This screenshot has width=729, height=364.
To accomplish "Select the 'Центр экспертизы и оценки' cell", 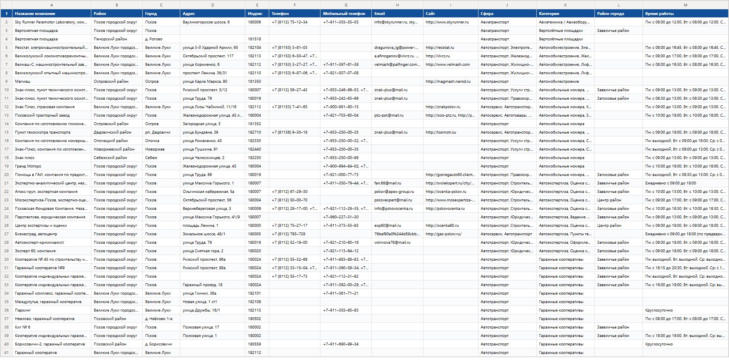I will click(x=52, y=226).
